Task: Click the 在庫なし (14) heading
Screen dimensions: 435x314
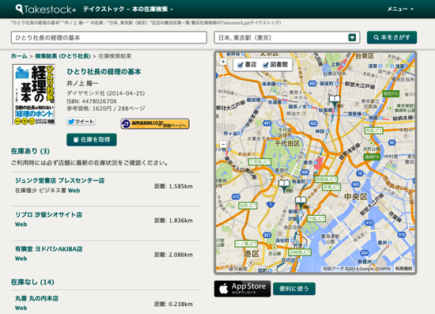Action: tap(32, 282)
